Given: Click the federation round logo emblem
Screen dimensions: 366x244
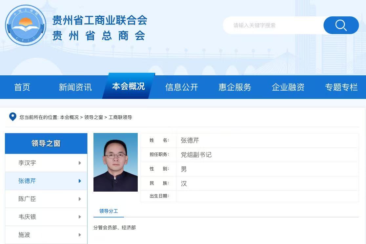Looking at the screenshot, I should pyautogui.click(x=26, y=25).
